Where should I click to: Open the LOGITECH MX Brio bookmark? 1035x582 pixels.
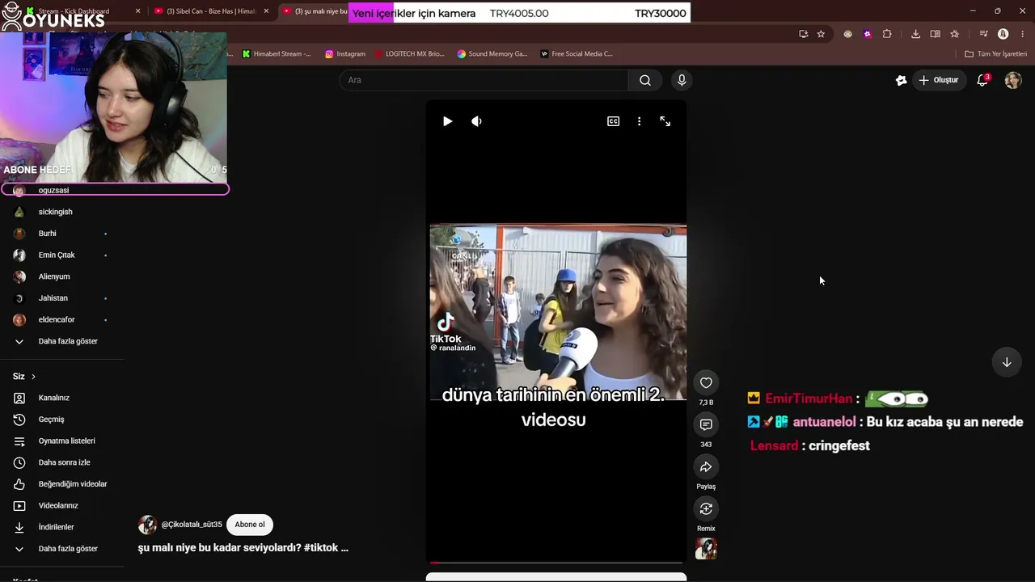[409, 54]
